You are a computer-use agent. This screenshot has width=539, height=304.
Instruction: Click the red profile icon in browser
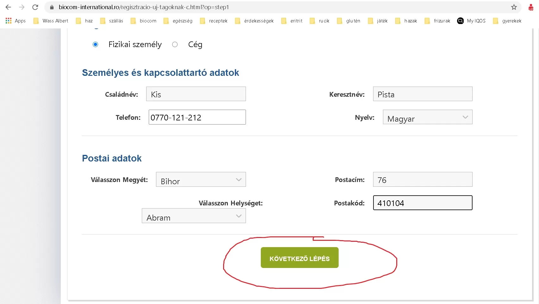pos(531,7)
